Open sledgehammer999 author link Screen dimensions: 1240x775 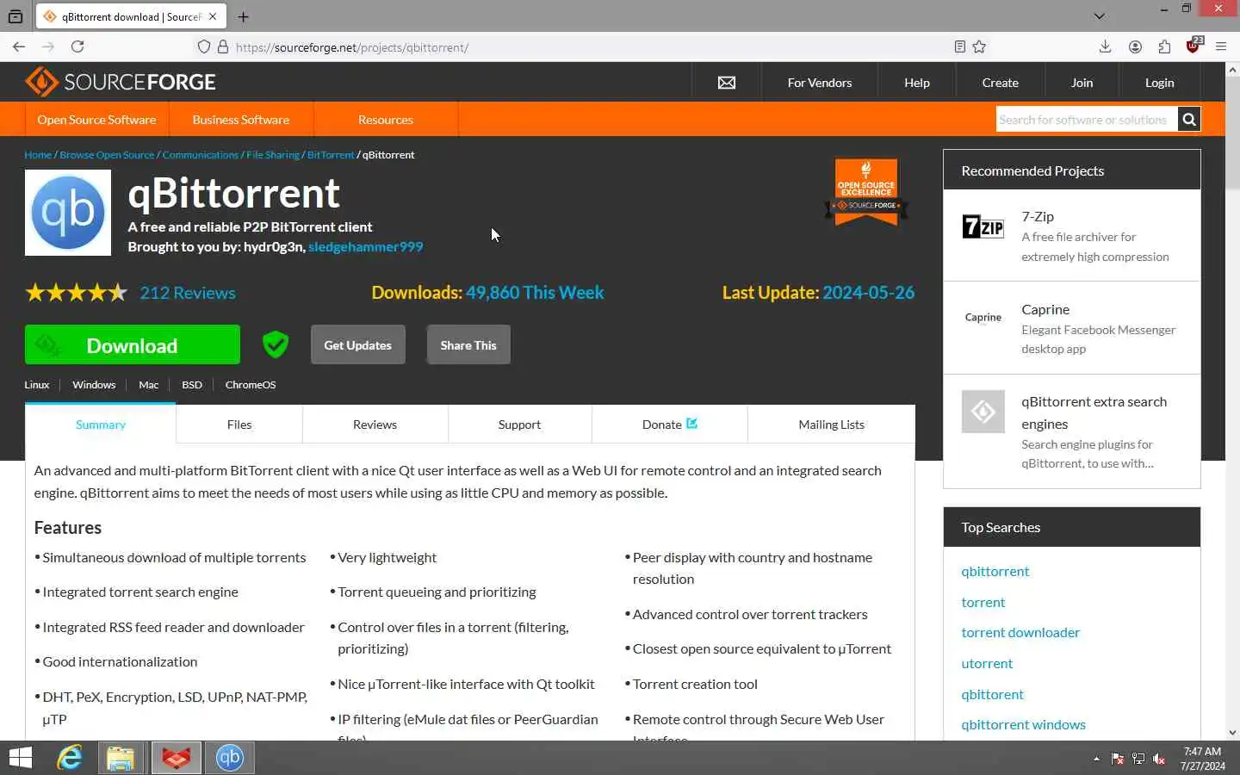click(x=365, y=247)
